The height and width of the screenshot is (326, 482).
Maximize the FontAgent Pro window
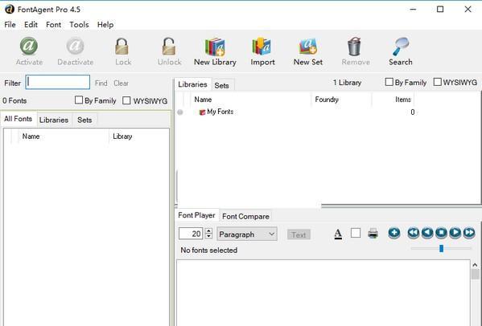[440, 9]
